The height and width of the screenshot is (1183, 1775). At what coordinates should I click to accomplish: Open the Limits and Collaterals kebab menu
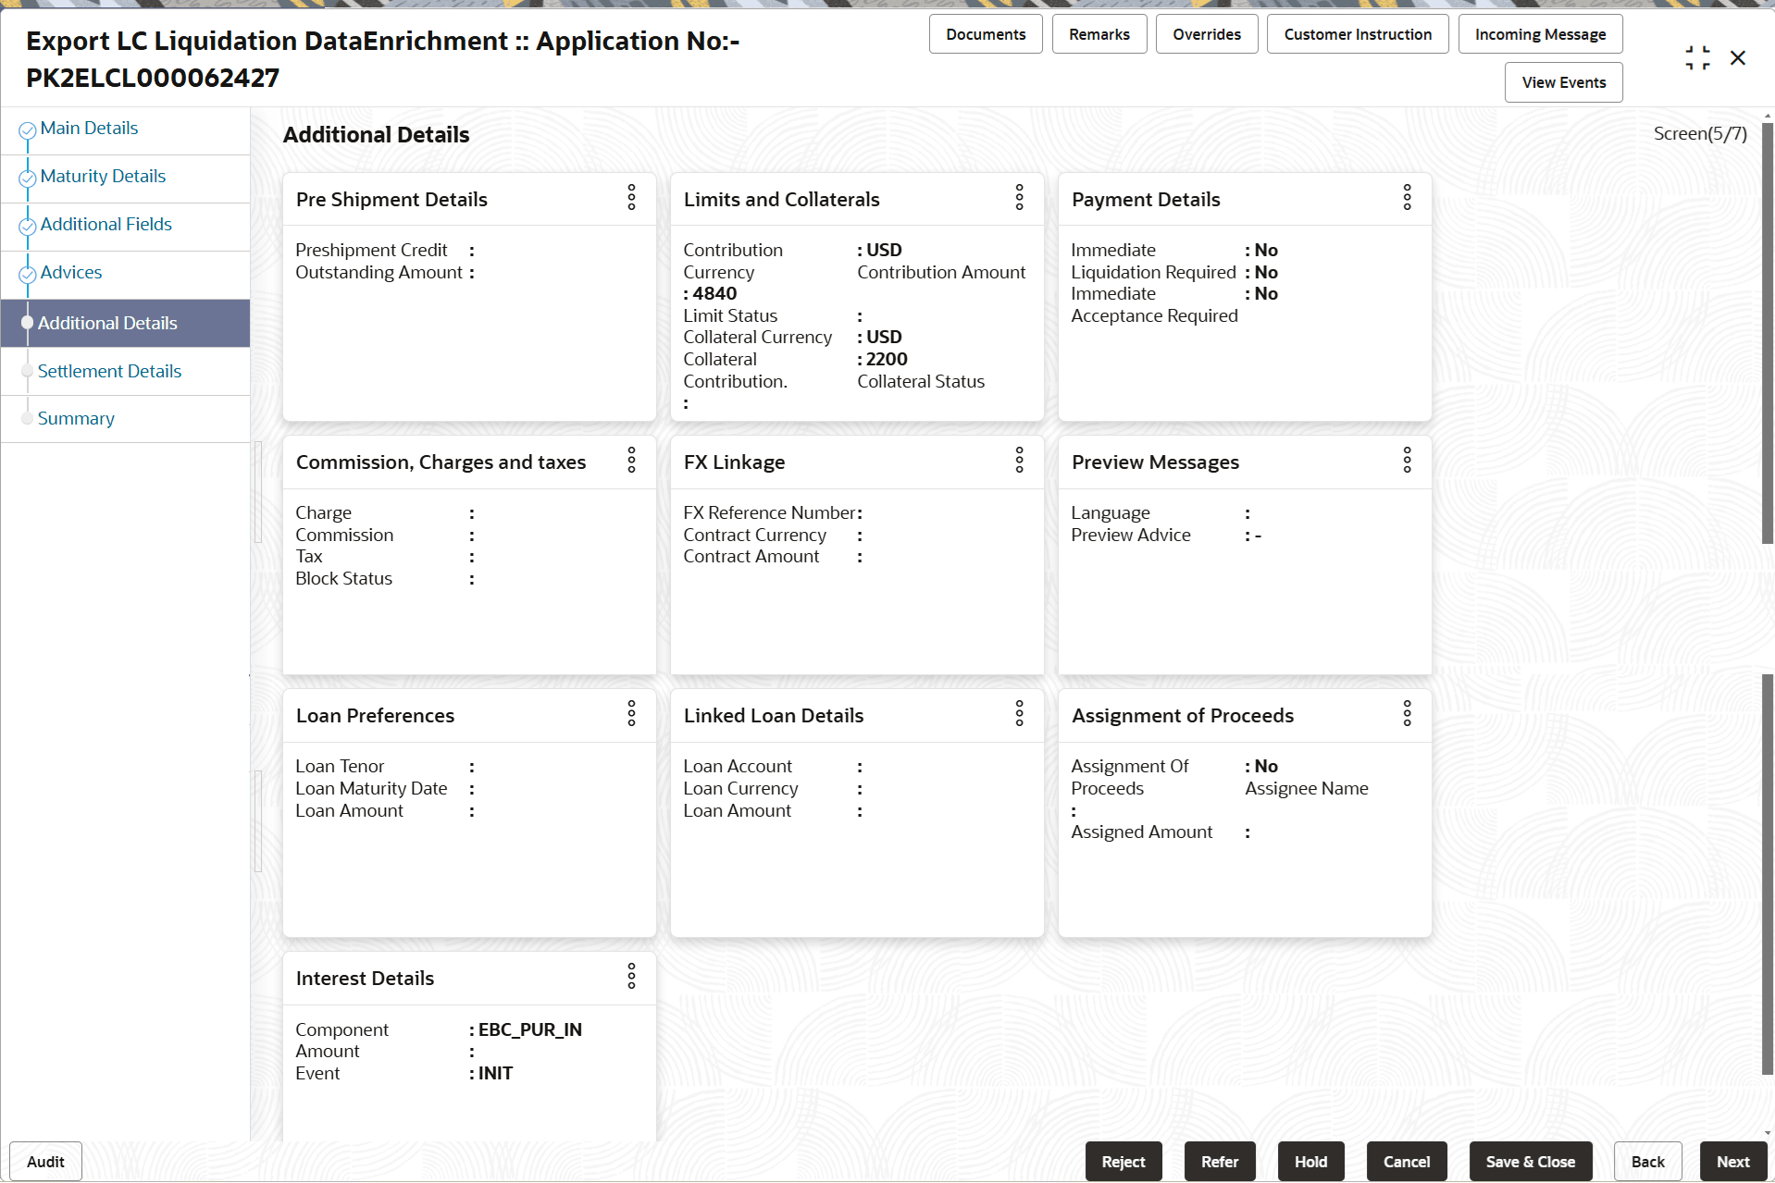(x=1019, y=198)
